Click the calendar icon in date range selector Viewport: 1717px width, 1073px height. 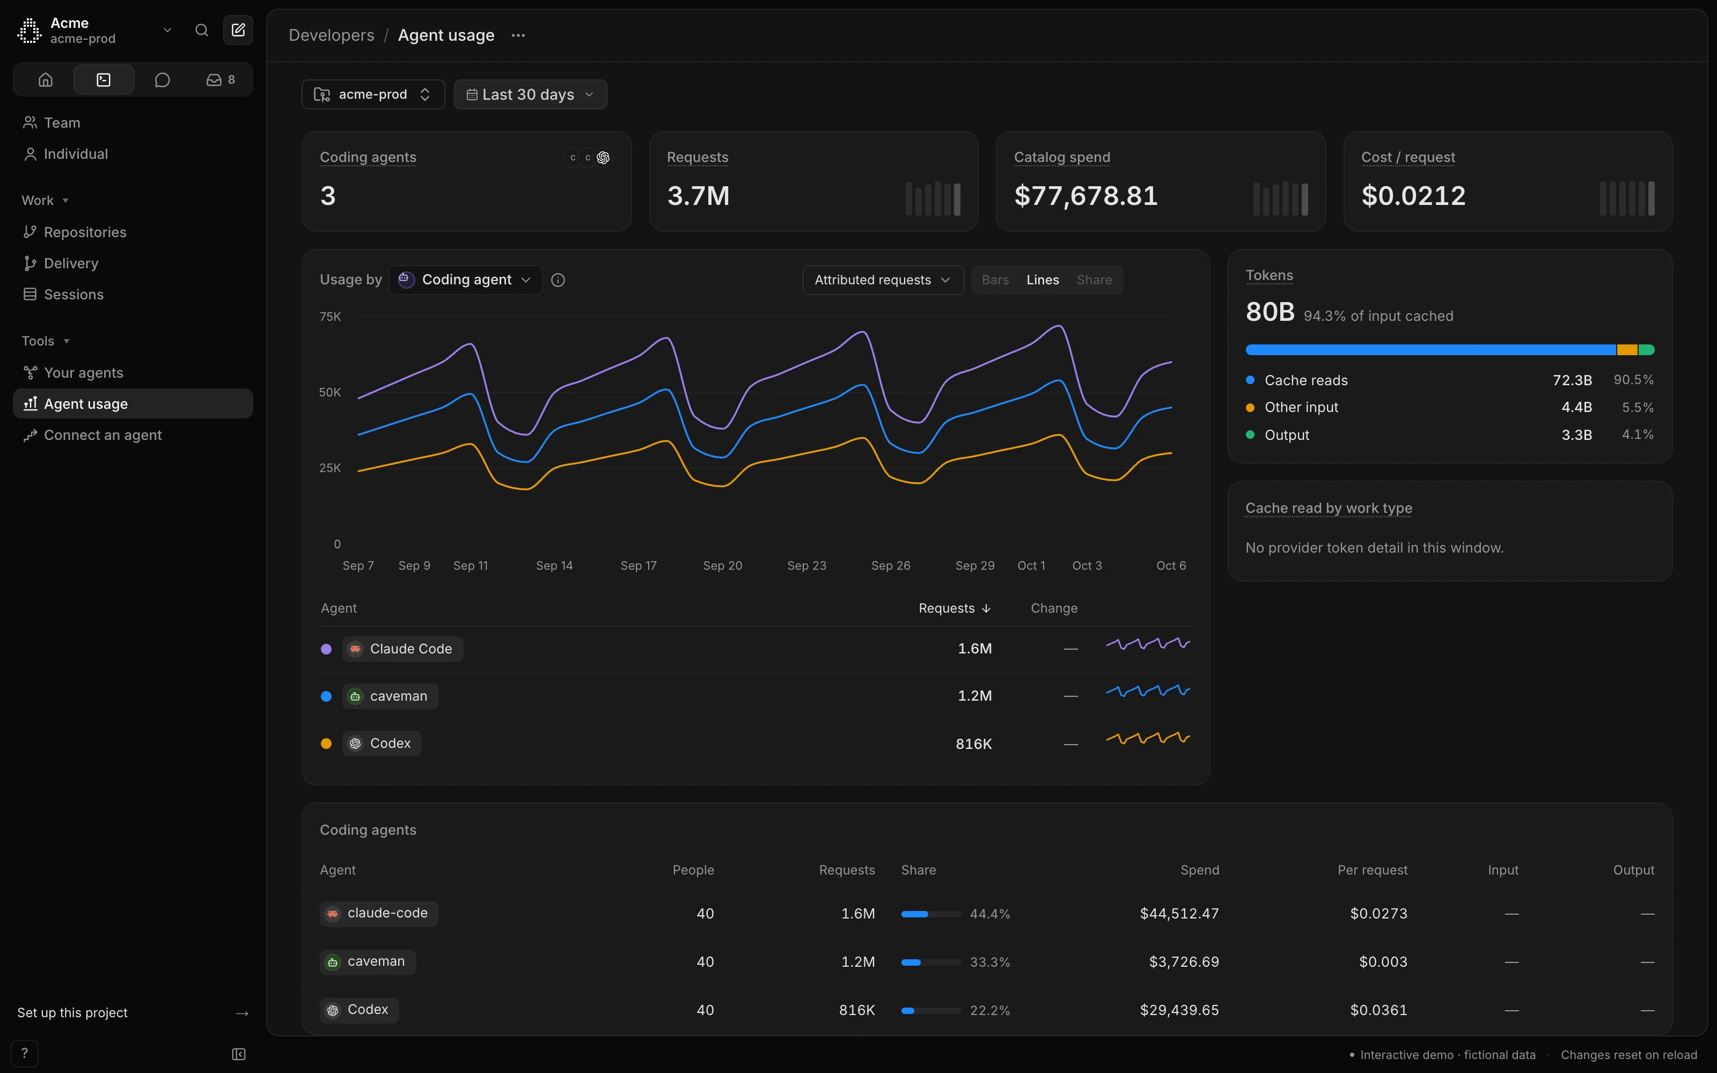tap(472, 94)
